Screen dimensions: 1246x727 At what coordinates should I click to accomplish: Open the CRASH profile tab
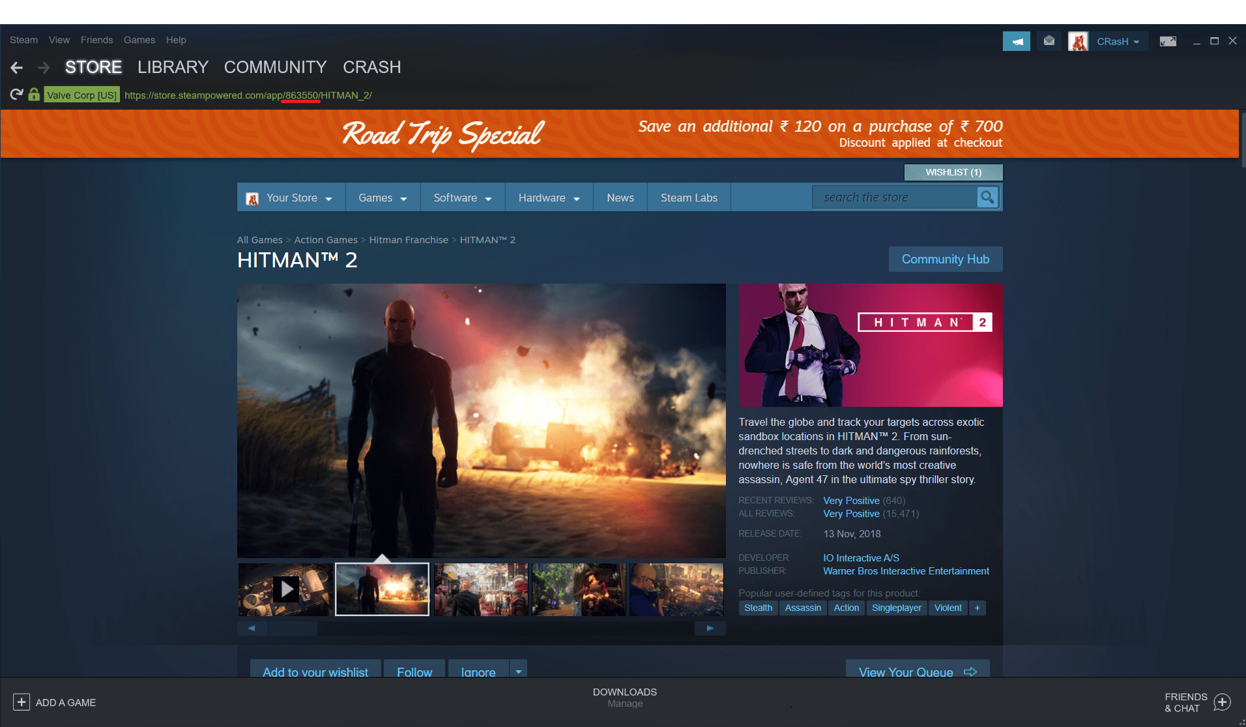click(x=371, y=67)
